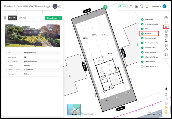Screen dimensions: 172x119
Task: Switch to the Affected tab
Action: (x=22, y=18)
